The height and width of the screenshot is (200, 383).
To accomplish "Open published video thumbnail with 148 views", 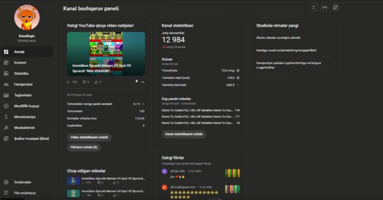I will [x=73, y=193].
